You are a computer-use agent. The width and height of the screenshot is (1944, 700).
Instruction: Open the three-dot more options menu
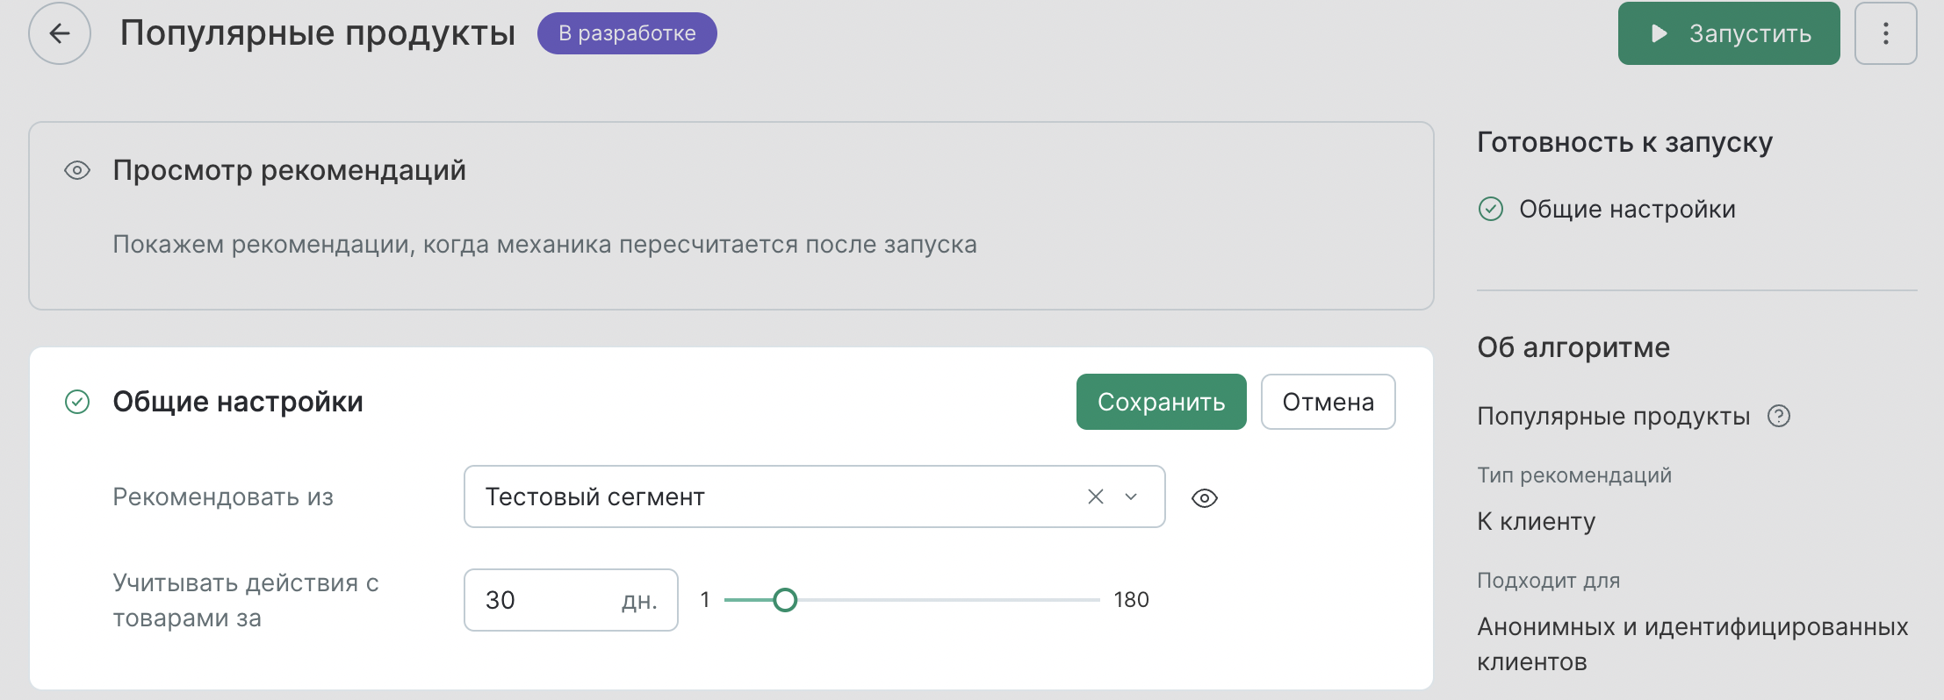click(x=1885, y=33)
